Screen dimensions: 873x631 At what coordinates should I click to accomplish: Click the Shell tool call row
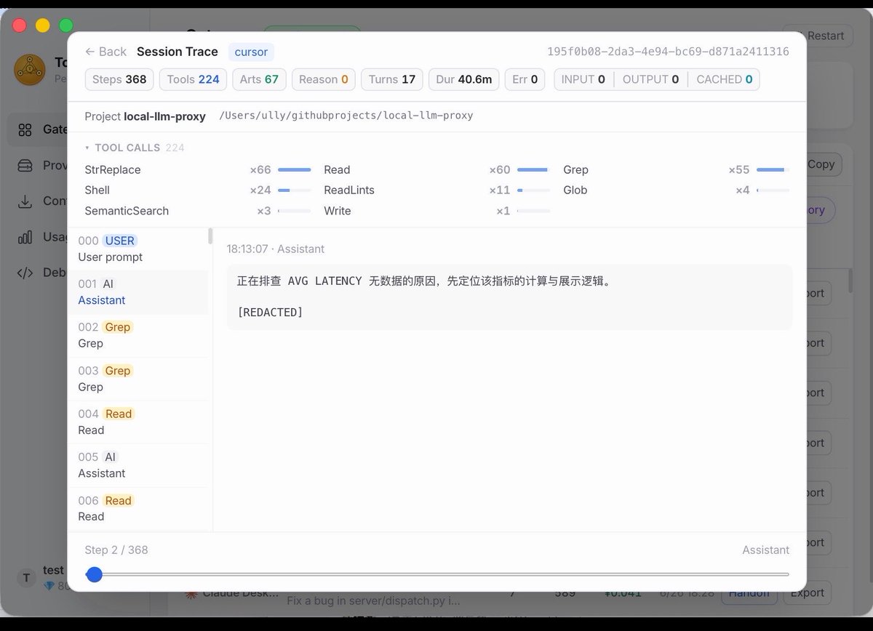point(197,190)
